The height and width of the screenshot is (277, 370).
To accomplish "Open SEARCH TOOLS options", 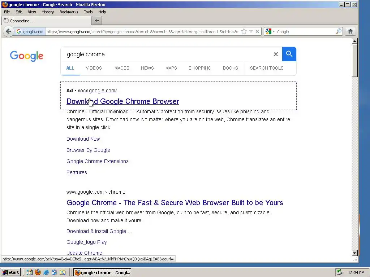I will [267, 68].
